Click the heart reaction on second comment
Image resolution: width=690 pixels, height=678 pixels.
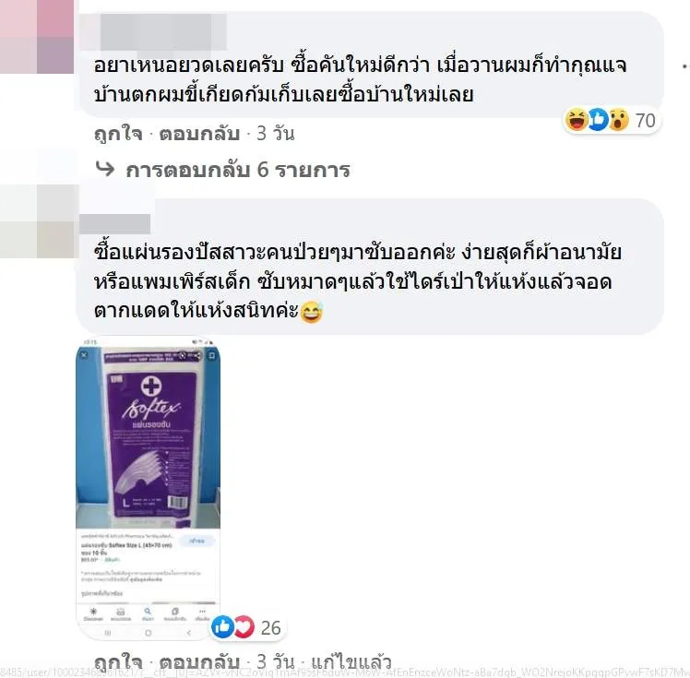coord(244,626)
